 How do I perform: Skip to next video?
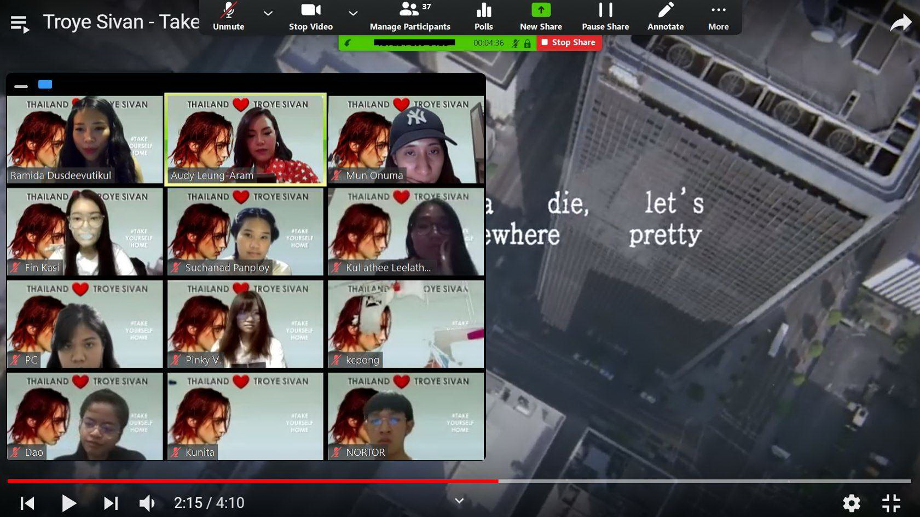point(111,503)
